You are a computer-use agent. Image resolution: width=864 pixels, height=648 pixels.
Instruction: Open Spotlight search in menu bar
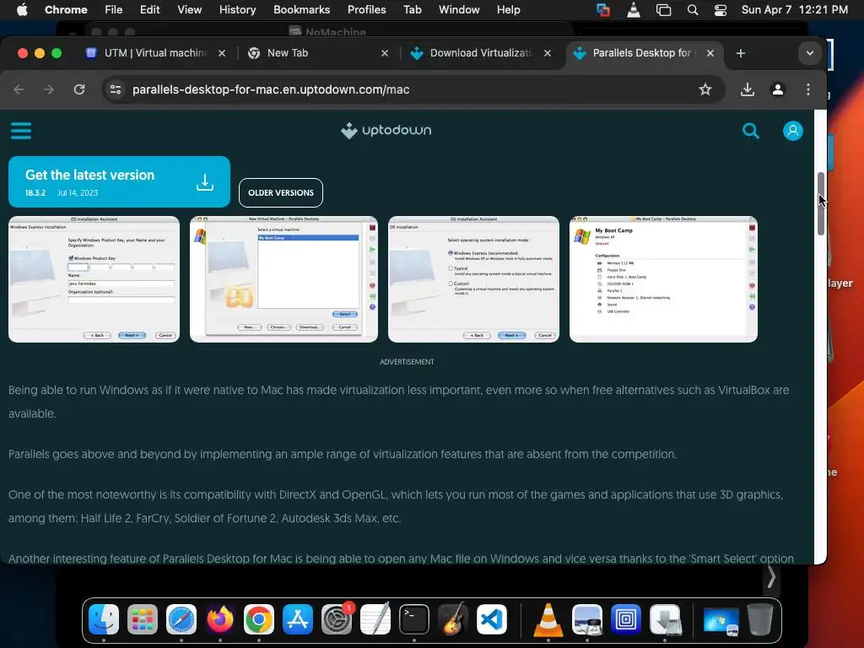pos(693,9)
